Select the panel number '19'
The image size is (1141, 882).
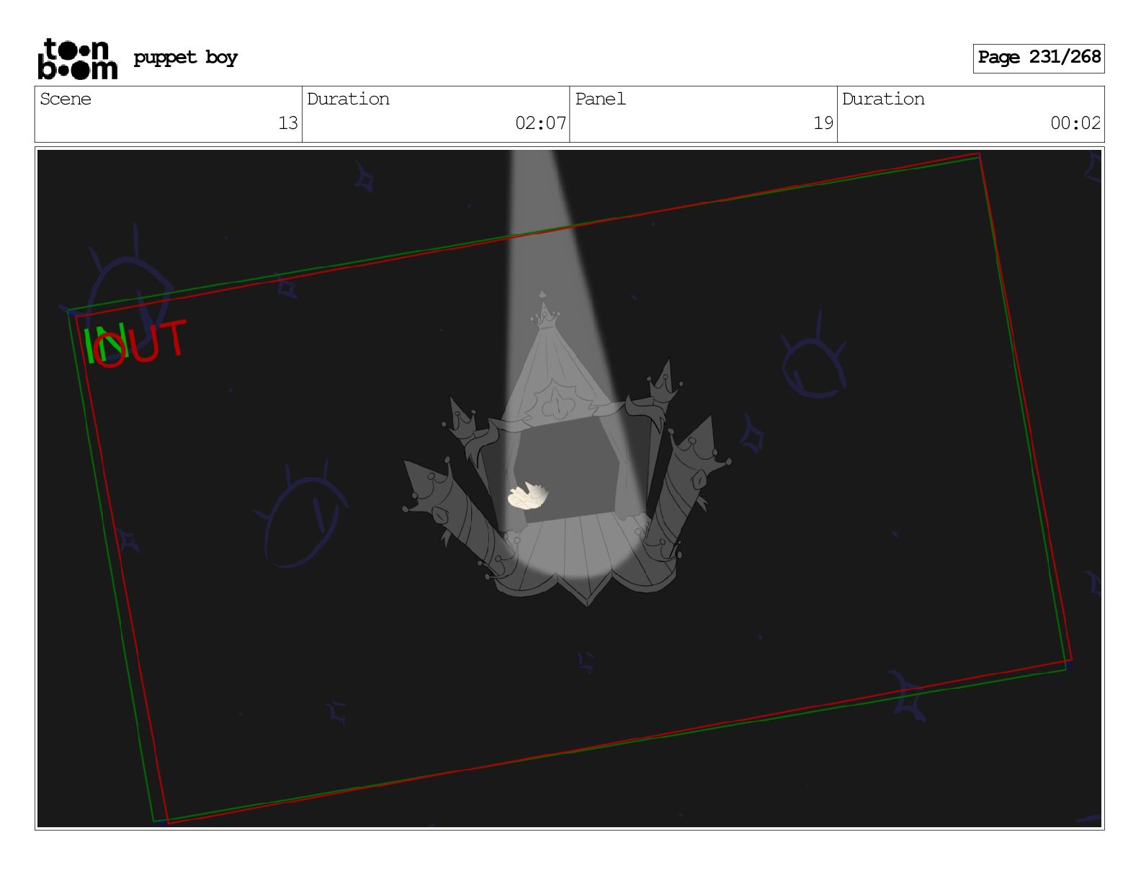823,123
